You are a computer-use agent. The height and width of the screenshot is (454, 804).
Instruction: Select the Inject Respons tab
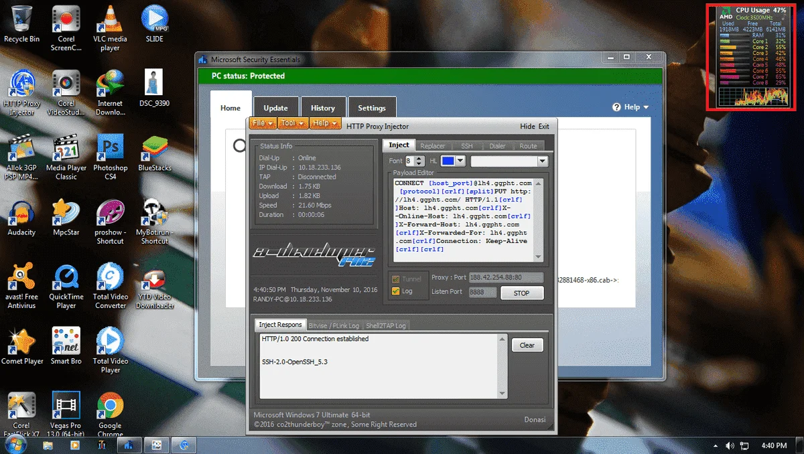[x=280, y=325]
